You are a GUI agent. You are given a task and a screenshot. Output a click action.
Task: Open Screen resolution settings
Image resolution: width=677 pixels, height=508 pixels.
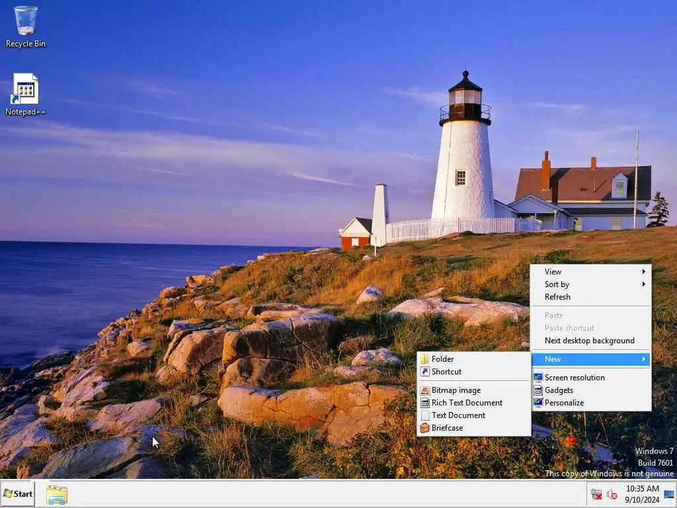(591, 378)
